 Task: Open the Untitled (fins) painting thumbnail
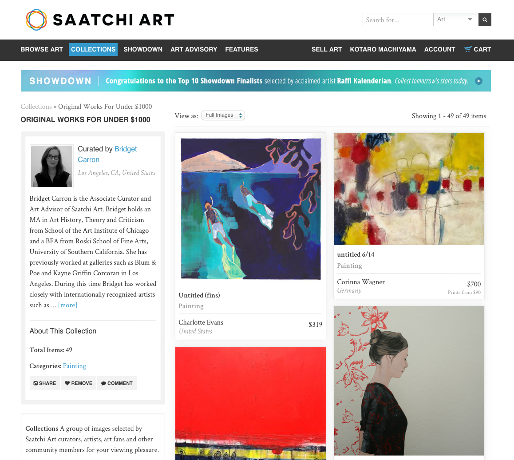click(251, 209)
